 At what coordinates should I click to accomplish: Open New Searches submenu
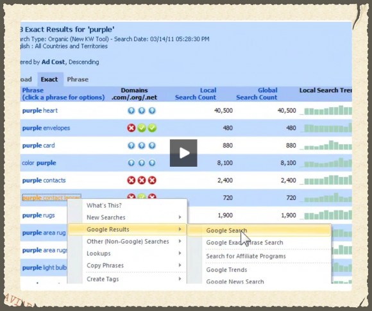(x=127, y=217)
